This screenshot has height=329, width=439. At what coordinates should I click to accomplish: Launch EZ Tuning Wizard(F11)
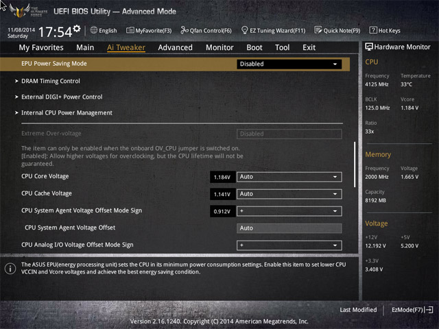273,30
